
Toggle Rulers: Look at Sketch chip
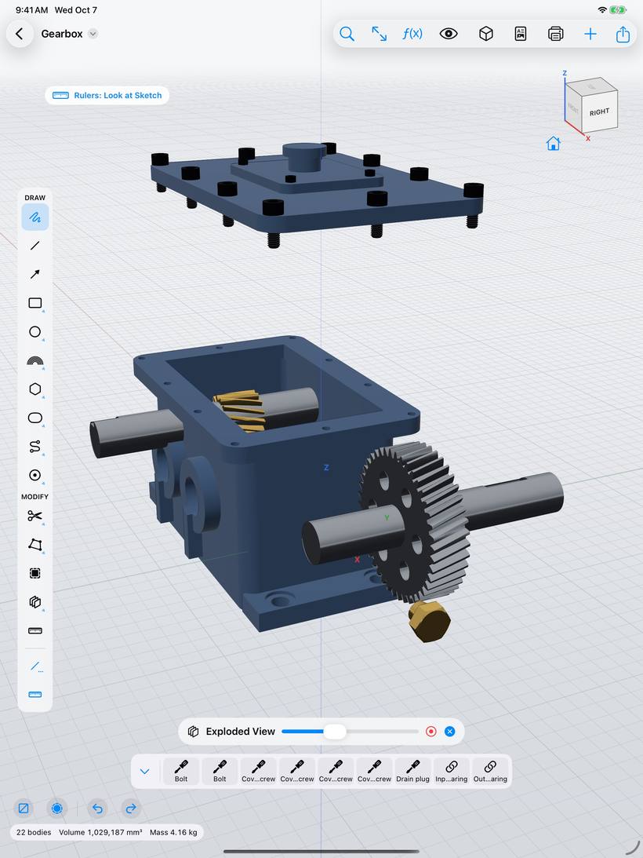tap(107, 95)
